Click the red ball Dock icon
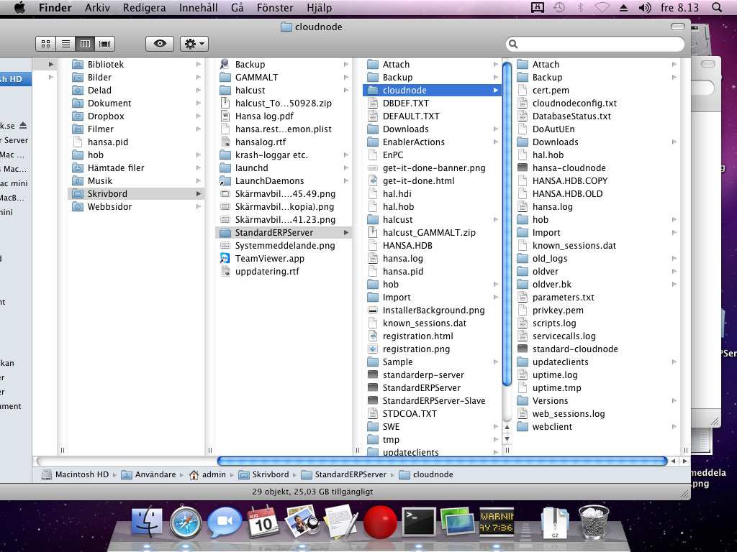Viewport: 737px width, 552px height. pos(380,522)
